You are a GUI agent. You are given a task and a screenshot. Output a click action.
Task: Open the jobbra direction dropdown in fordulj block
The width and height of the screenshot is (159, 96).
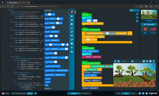[52, 19]
